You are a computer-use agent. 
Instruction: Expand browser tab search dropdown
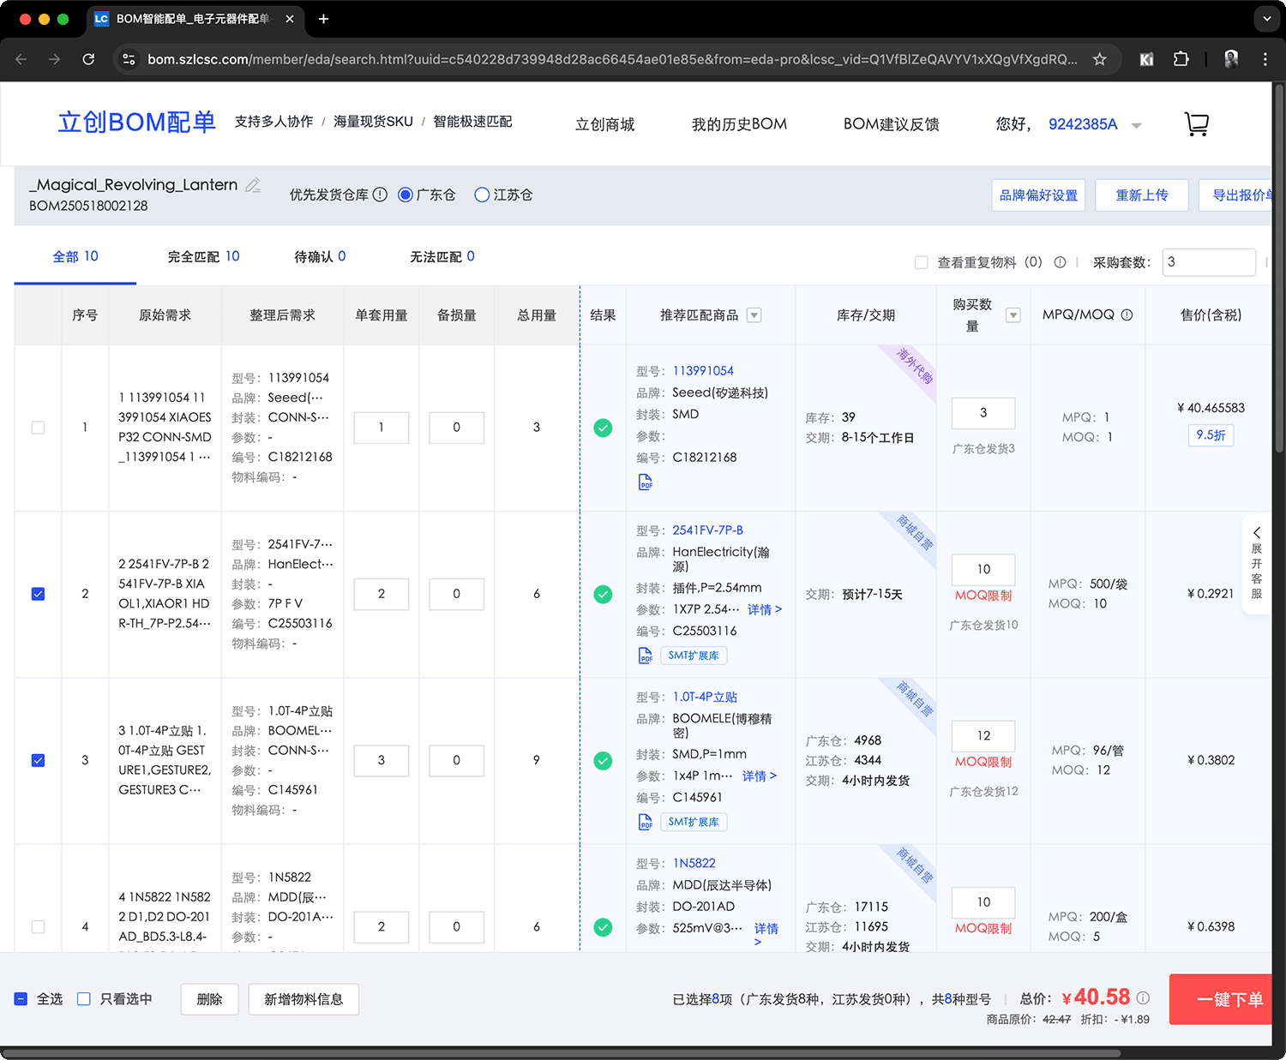click(1266, 19)
